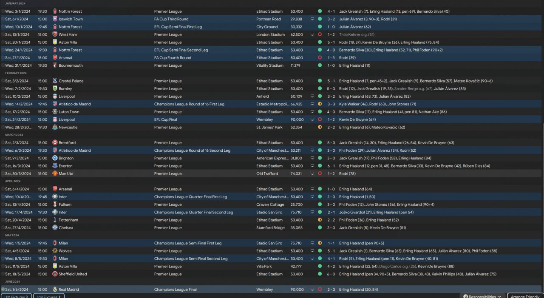
Task: Click the 6 - 0 score against Sheffield United
Action: [x=331, y=274]
